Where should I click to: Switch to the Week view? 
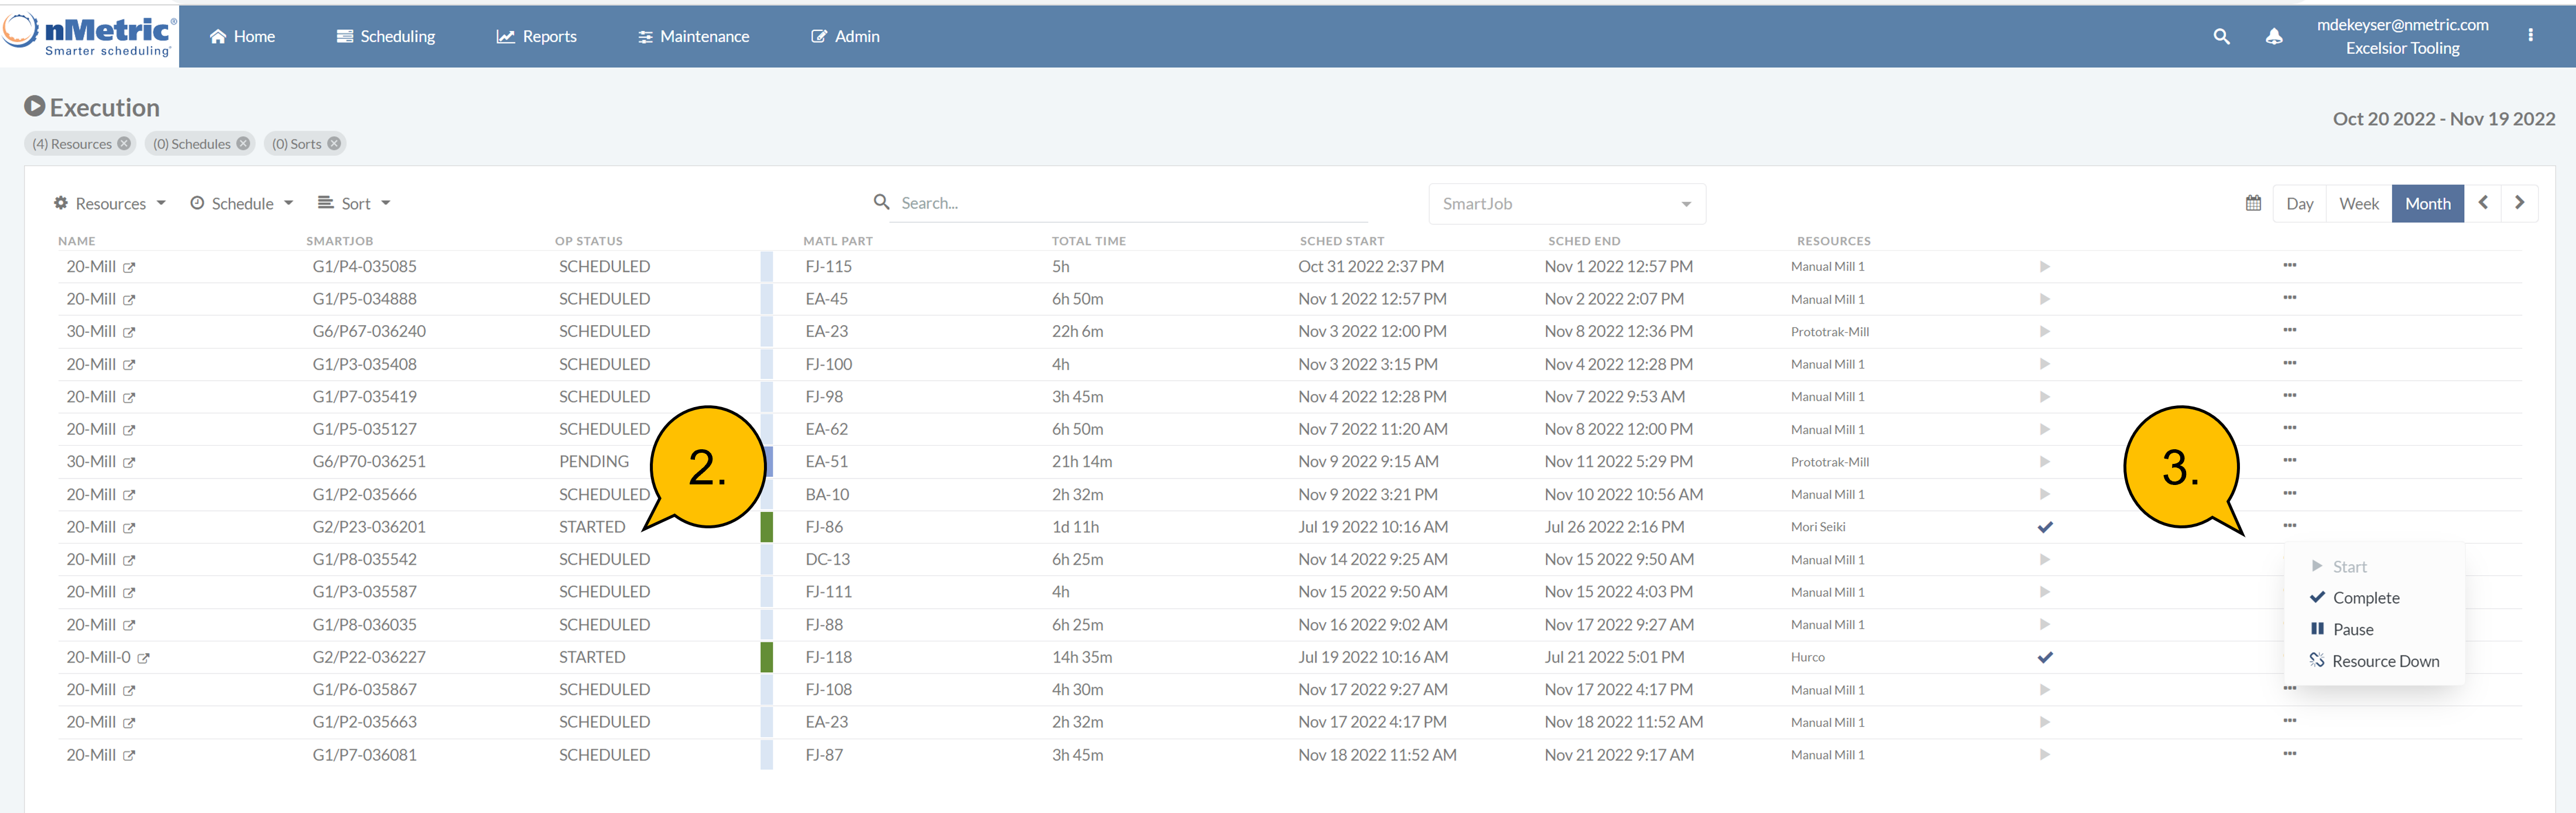tap(2358, 204)
